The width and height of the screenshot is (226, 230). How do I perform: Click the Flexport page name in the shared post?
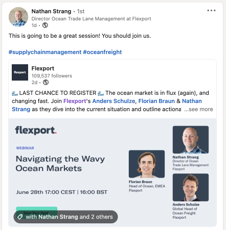click(43, 68)
